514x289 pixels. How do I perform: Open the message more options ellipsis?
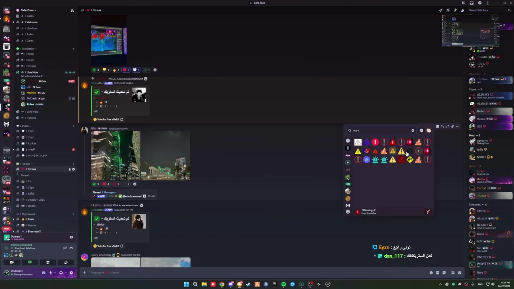(x=457, y=126)
